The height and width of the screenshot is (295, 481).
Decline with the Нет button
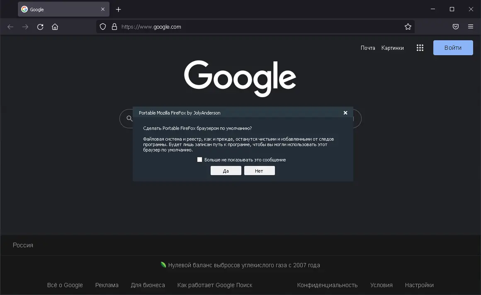(x=259, y=171)
